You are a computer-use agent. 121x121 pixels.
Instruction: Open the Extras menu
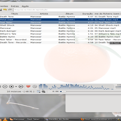(15, 6)
